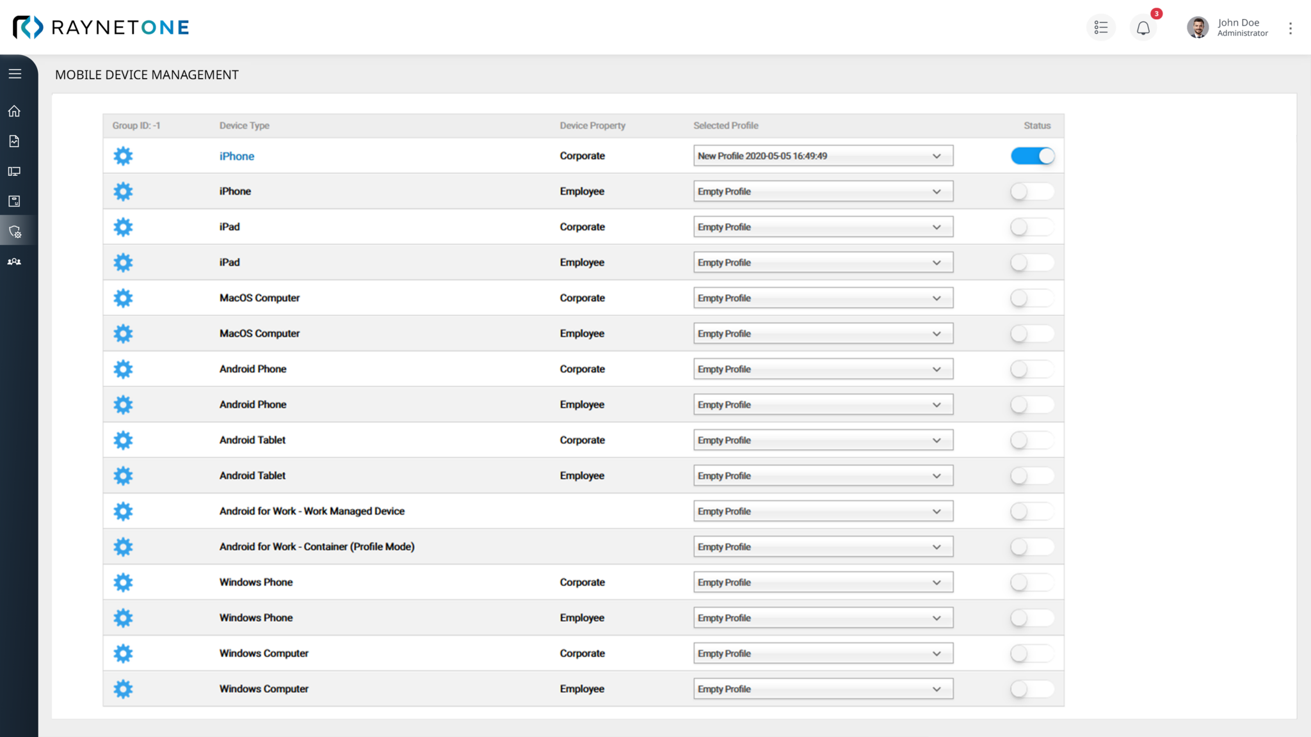The image size is (1311, 737).
Task: Click the John Doe Administrator name
Action: pyautogui.click(x=1243, y=28)
